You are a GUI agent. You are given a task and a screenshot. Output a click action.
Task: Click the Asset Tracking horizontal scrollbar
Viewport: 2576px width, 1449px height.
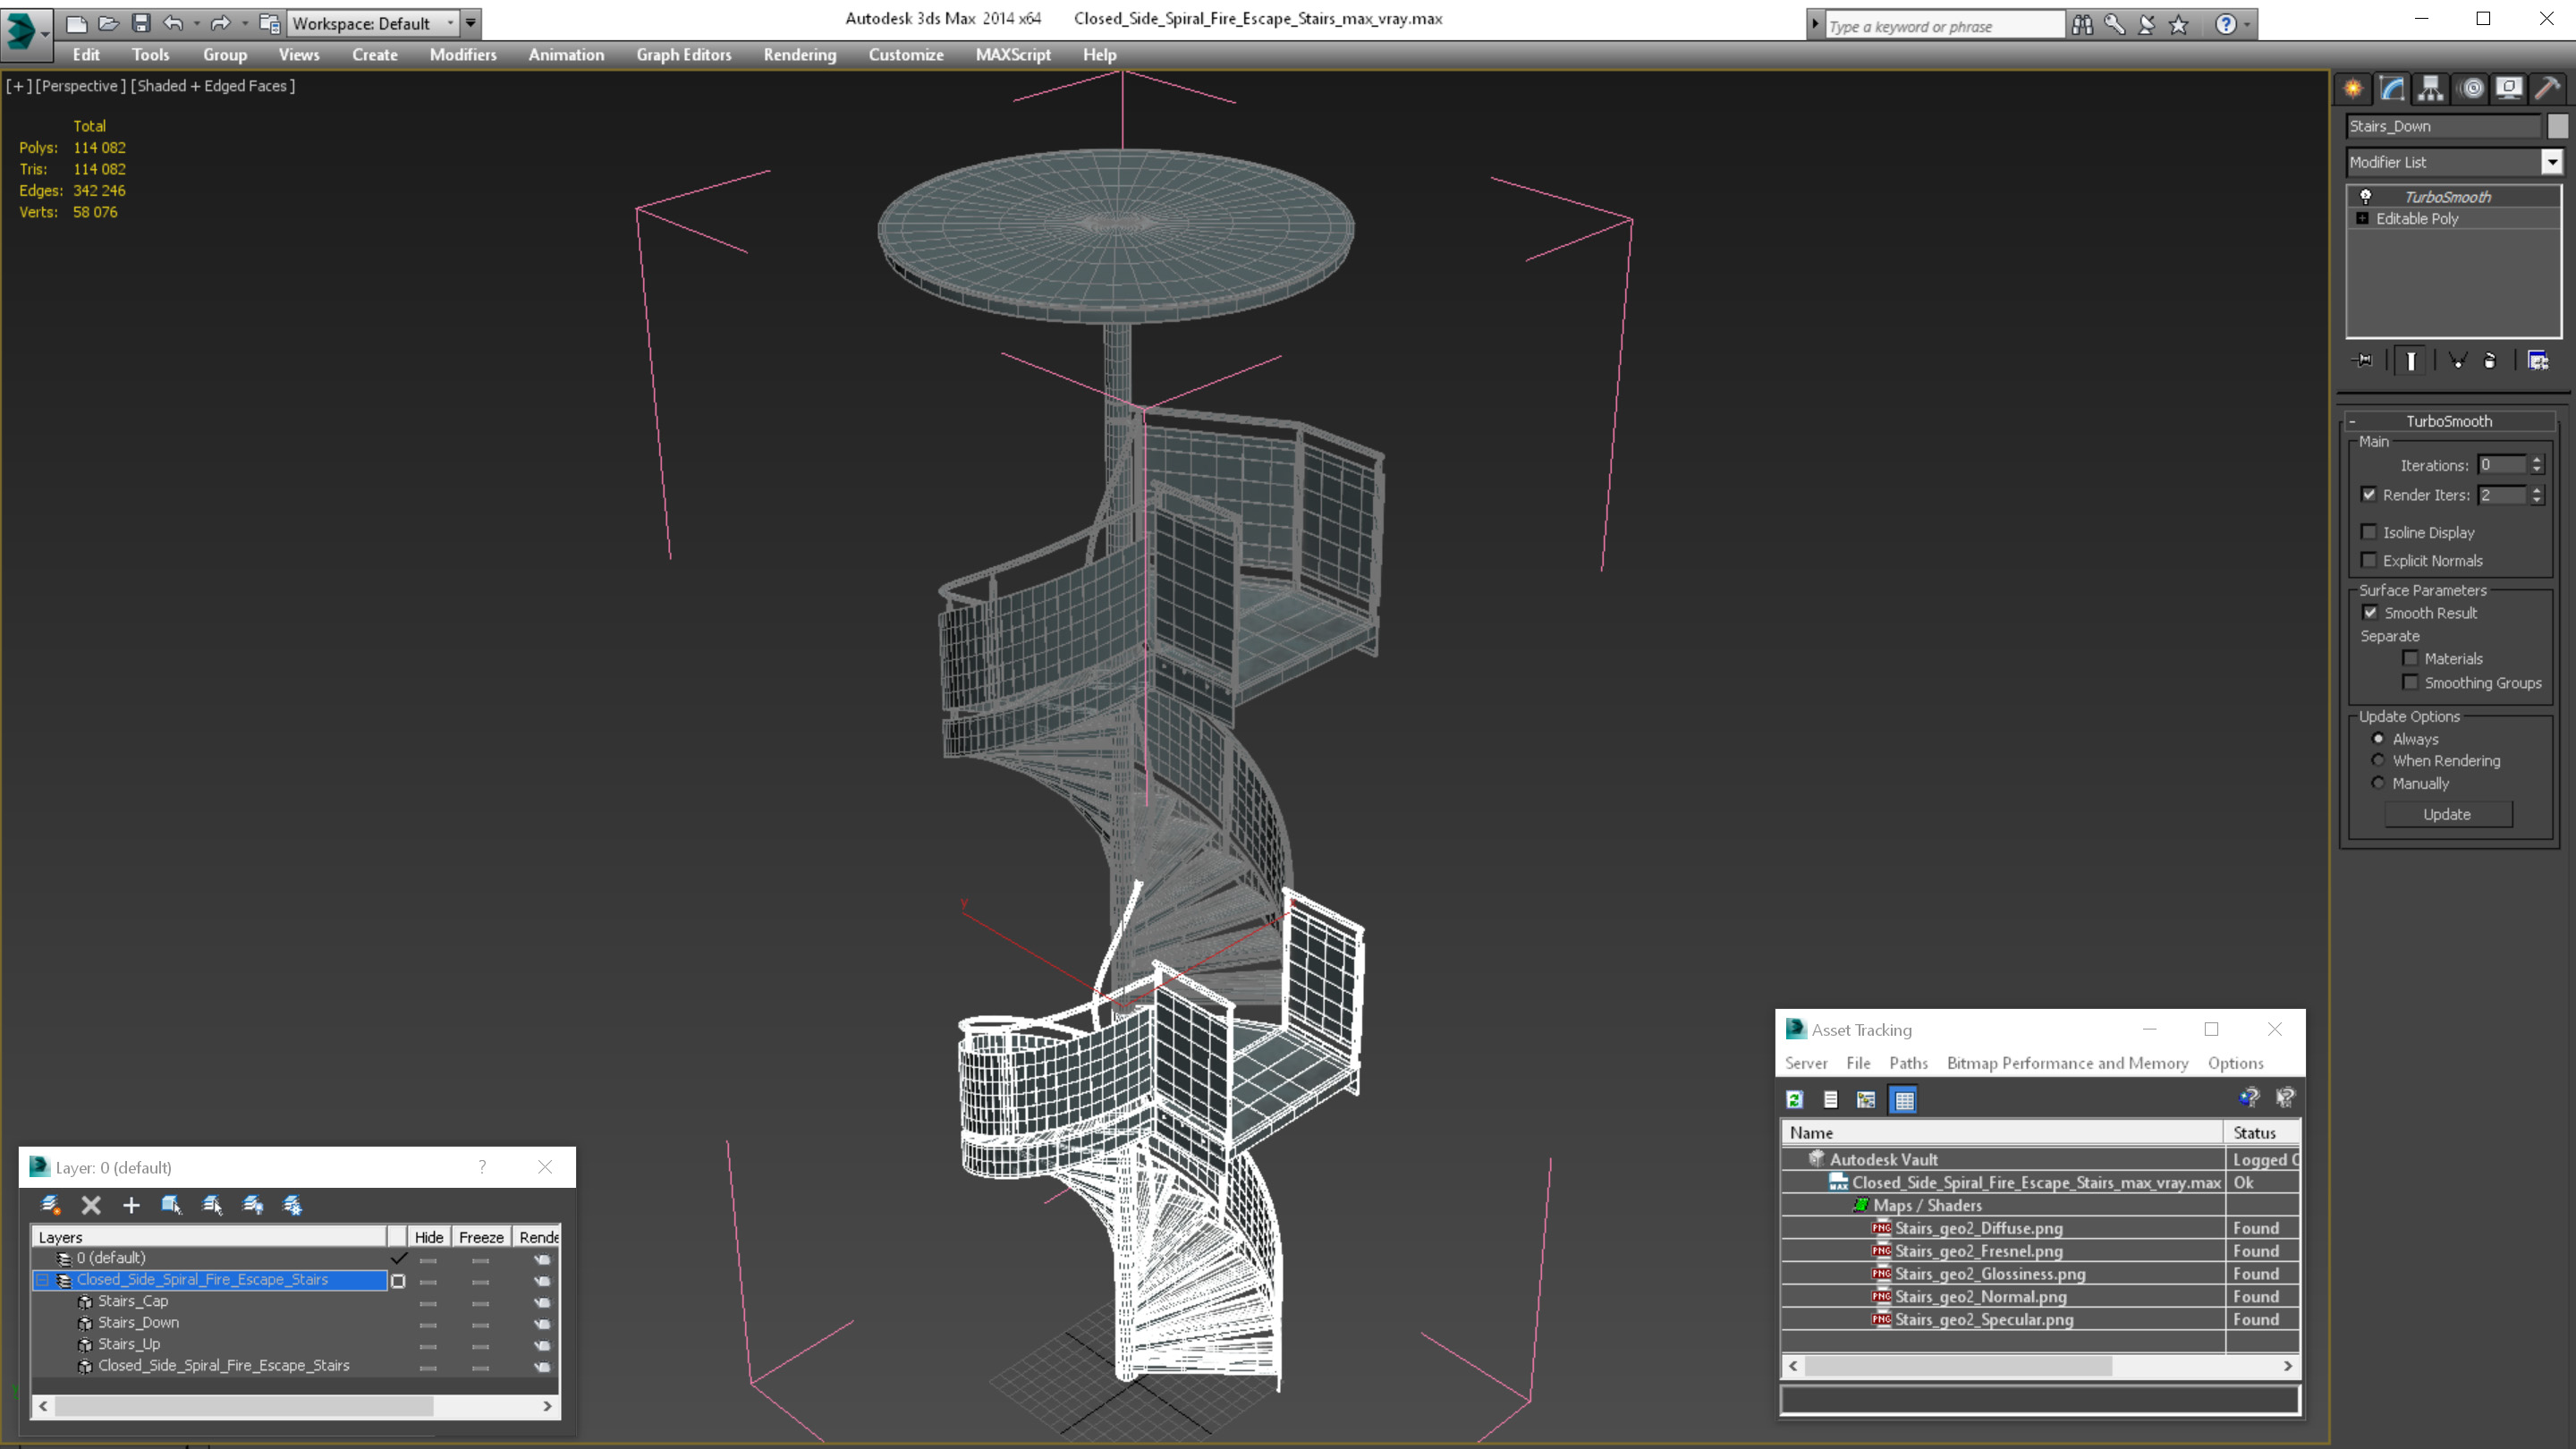[2040, 1366]
